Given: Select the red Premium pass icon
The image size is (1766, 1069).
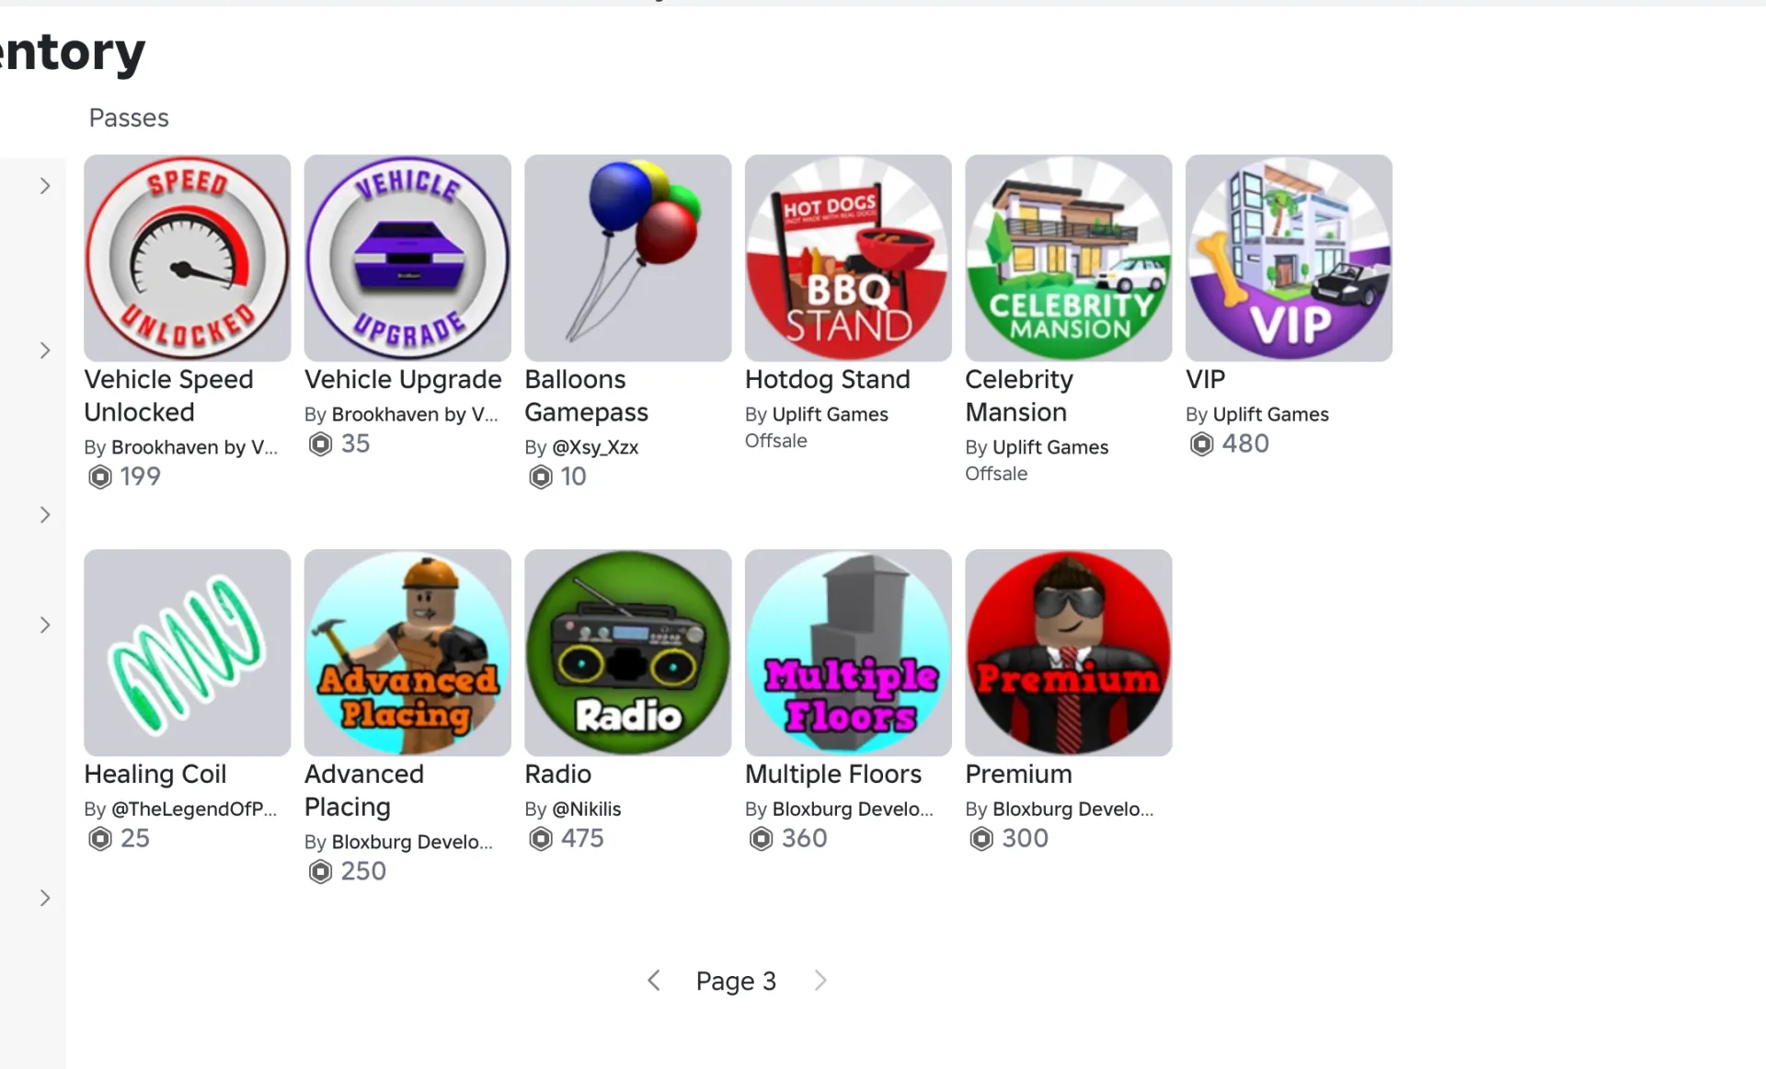Looking at the screenshot, I should coord(1069,652).
